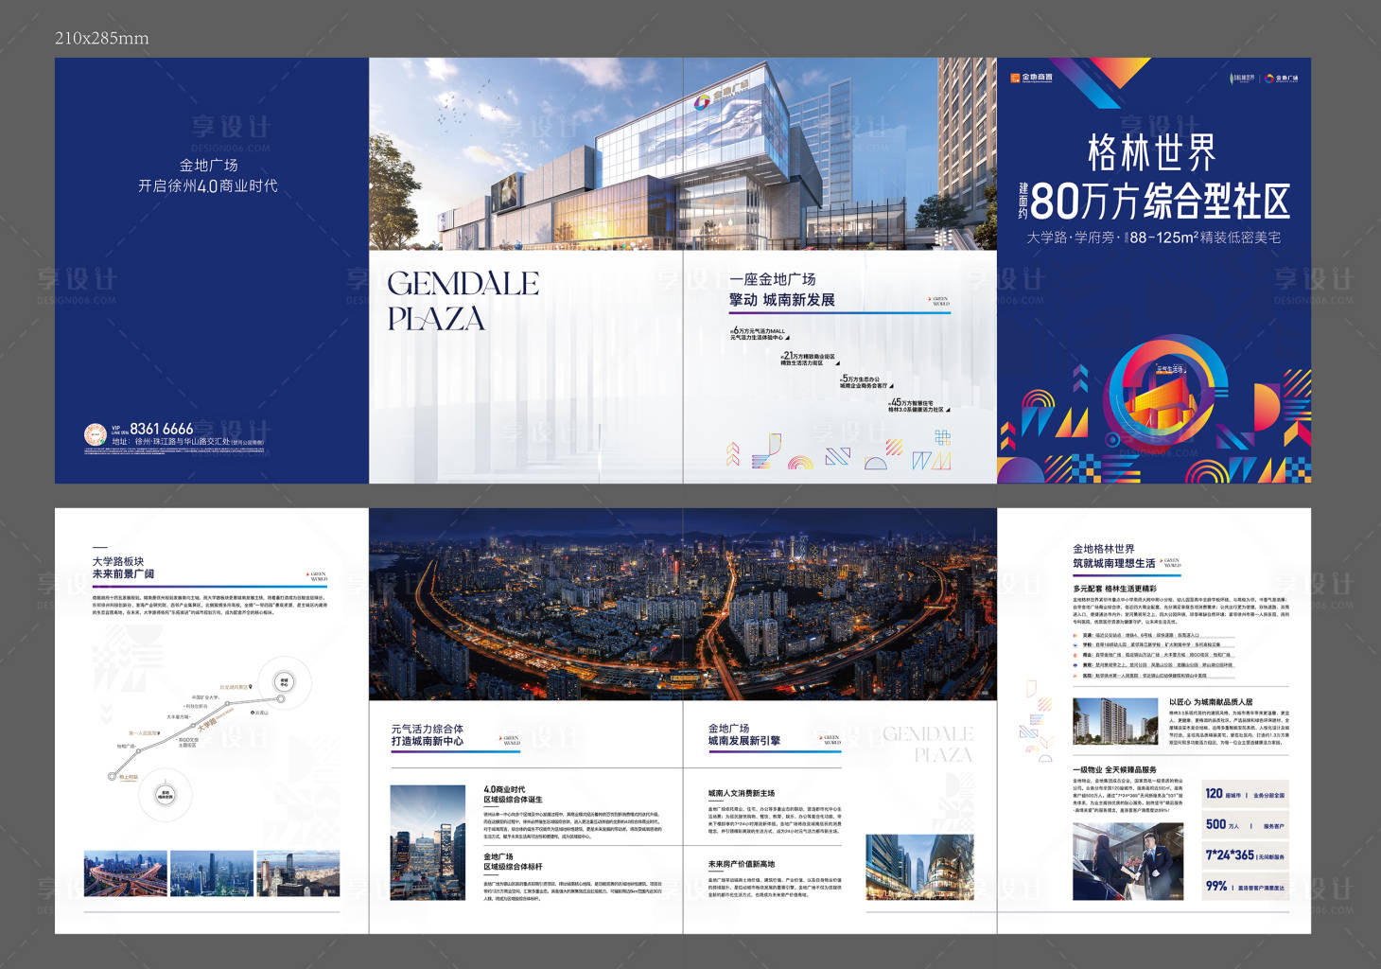The height and width of the screenshot is (969, 1381).
Task: Click the 筑就城南理想生活 heading
Action: (1114, 563)
